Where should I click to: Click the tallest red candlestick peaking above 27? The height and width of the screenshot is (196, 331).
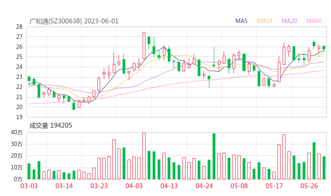point(144,46)
